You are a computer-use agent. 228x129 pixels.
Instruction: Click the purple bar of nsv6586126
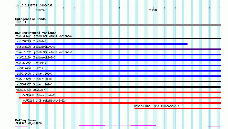118,49
